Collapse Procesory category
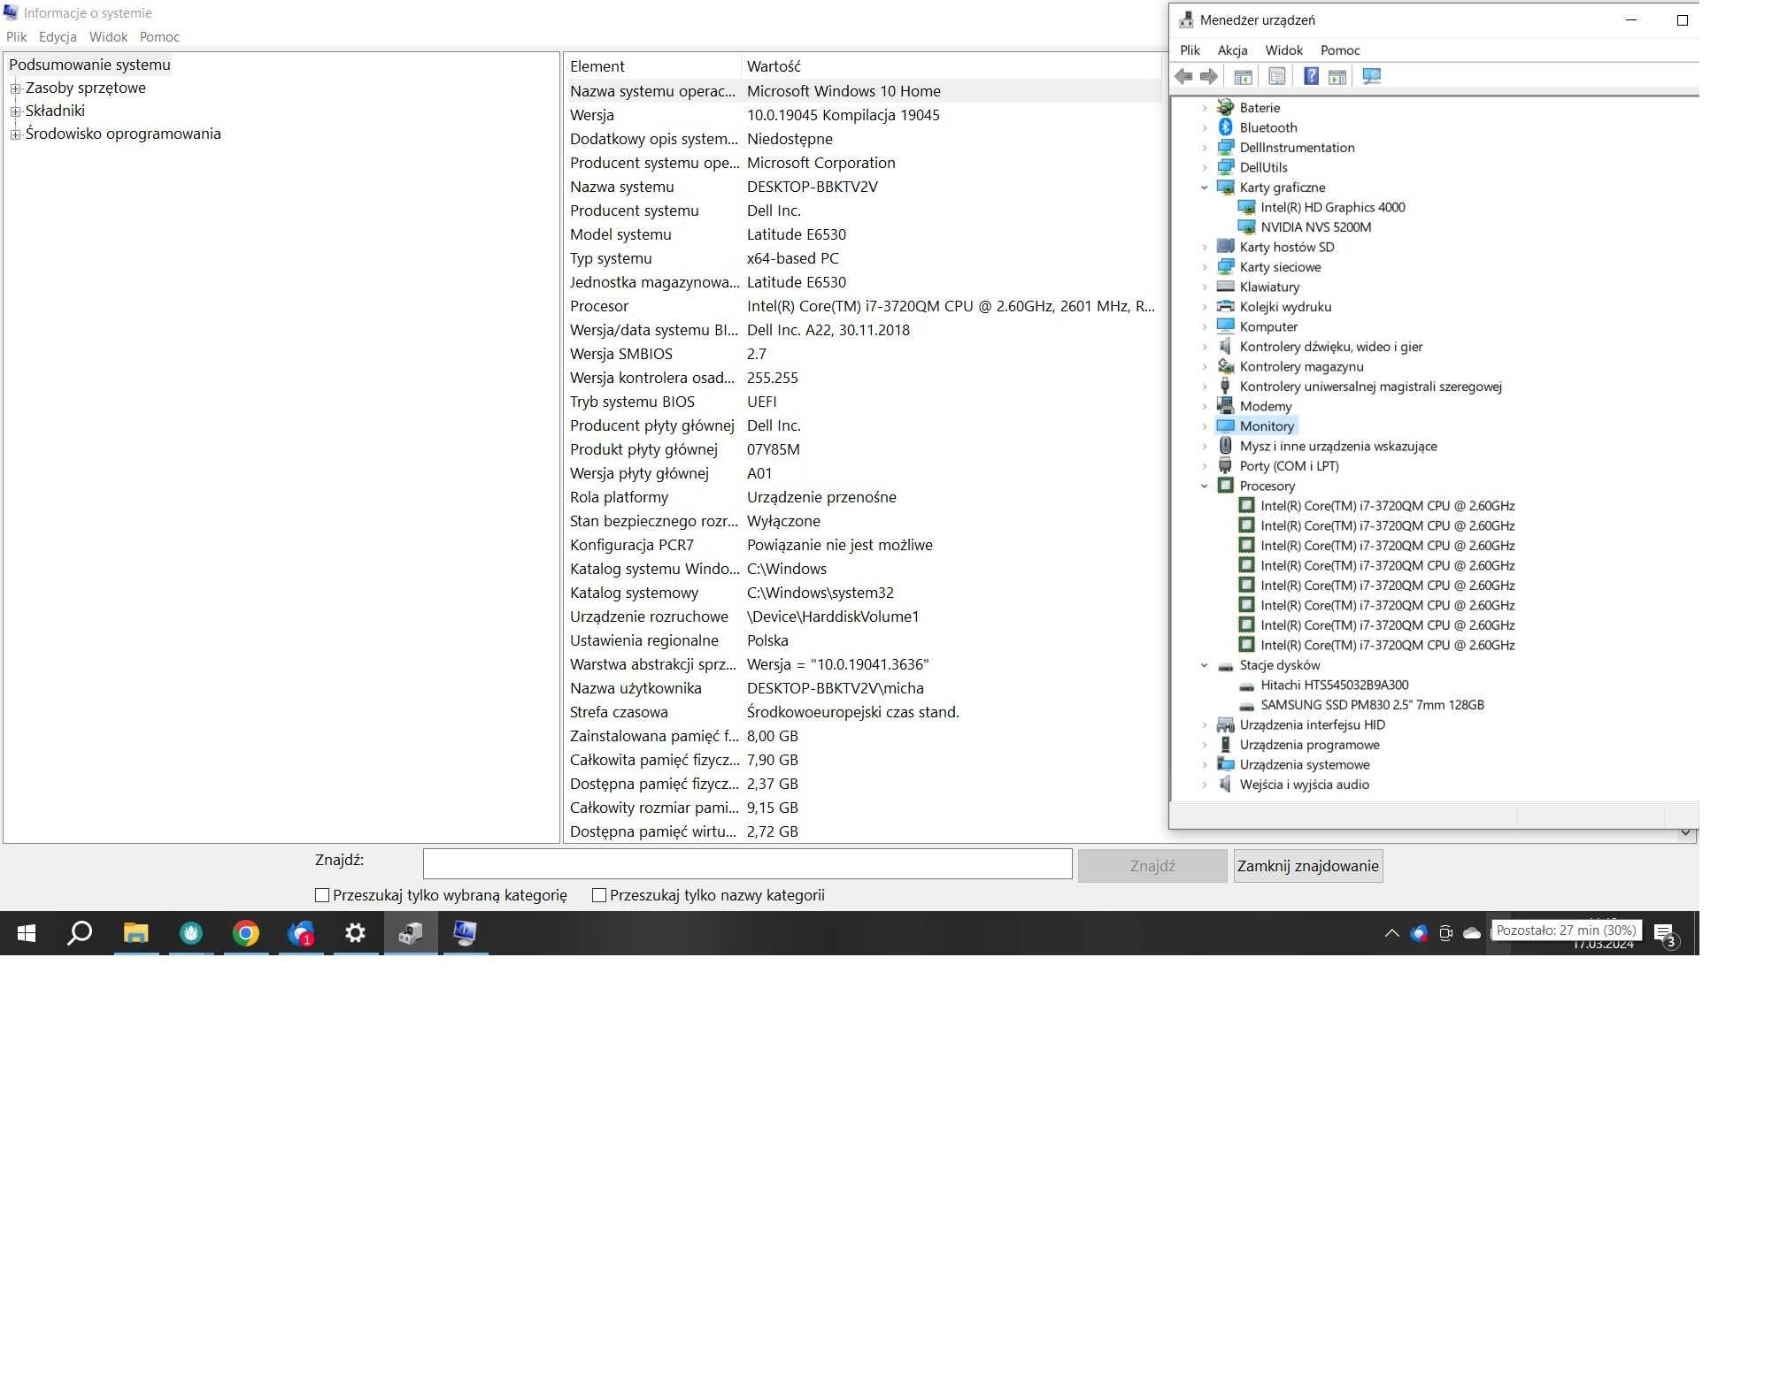This screenshot has width=1772, height=1394. coord(1204,486)
